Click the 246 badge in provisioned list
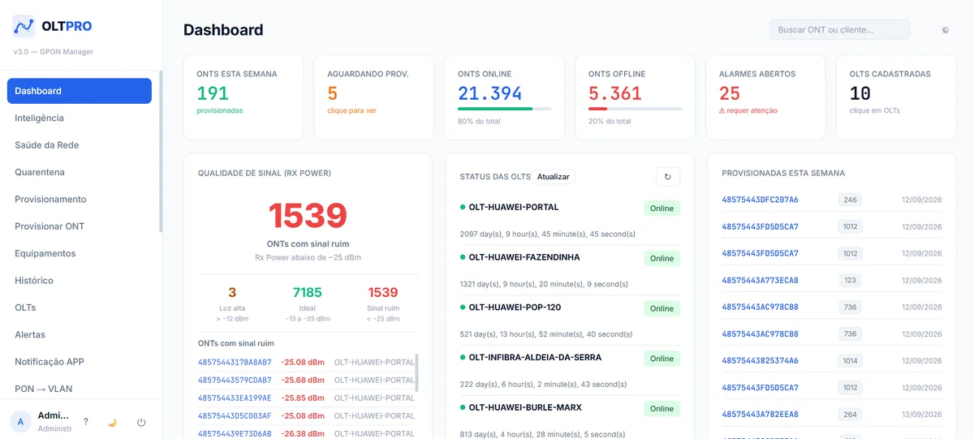Image resolution: width=974 pixels, height=439 pixels. [x=850, y=200]
